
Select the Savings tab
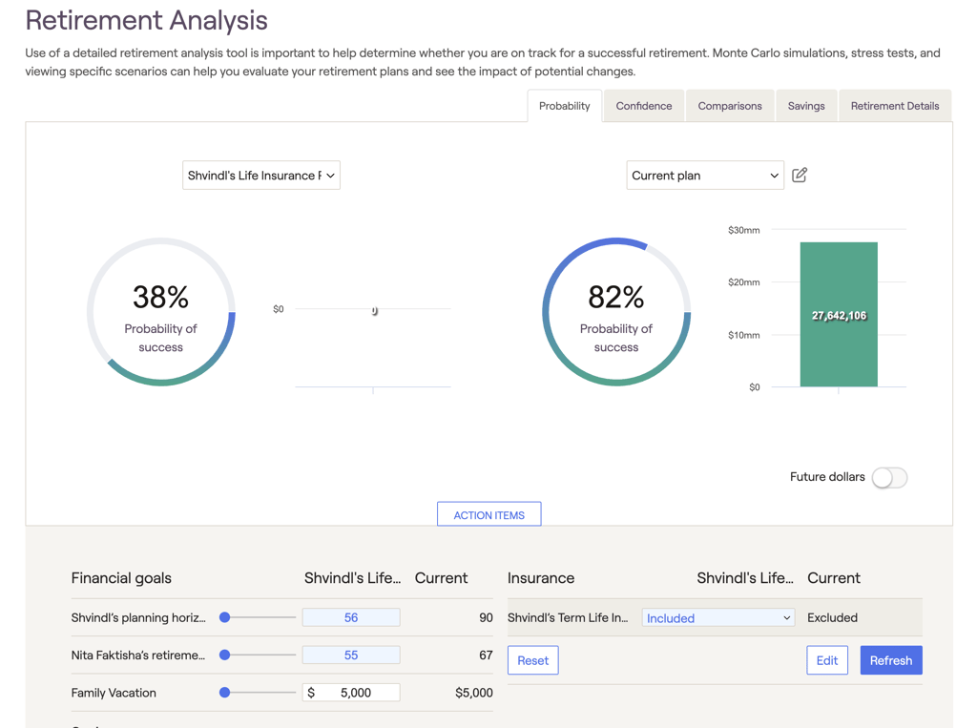pyautogui.click(x=806, y=106)
